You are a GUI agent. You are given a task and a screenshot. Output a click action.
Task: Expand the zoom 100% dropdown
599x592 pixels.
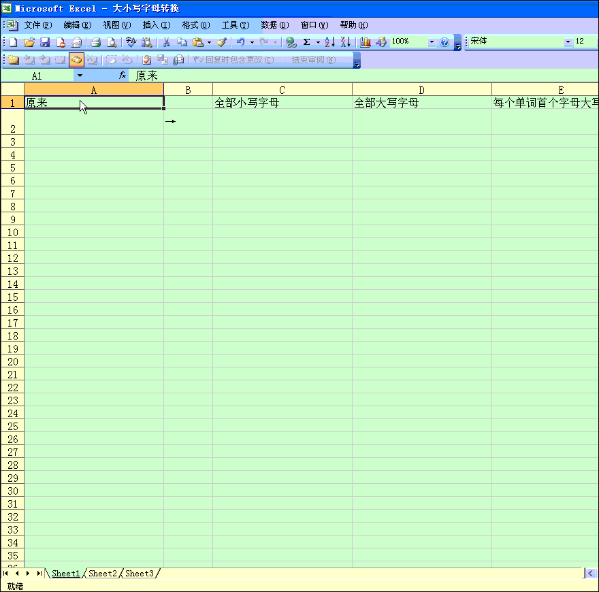tap(431, 42)
